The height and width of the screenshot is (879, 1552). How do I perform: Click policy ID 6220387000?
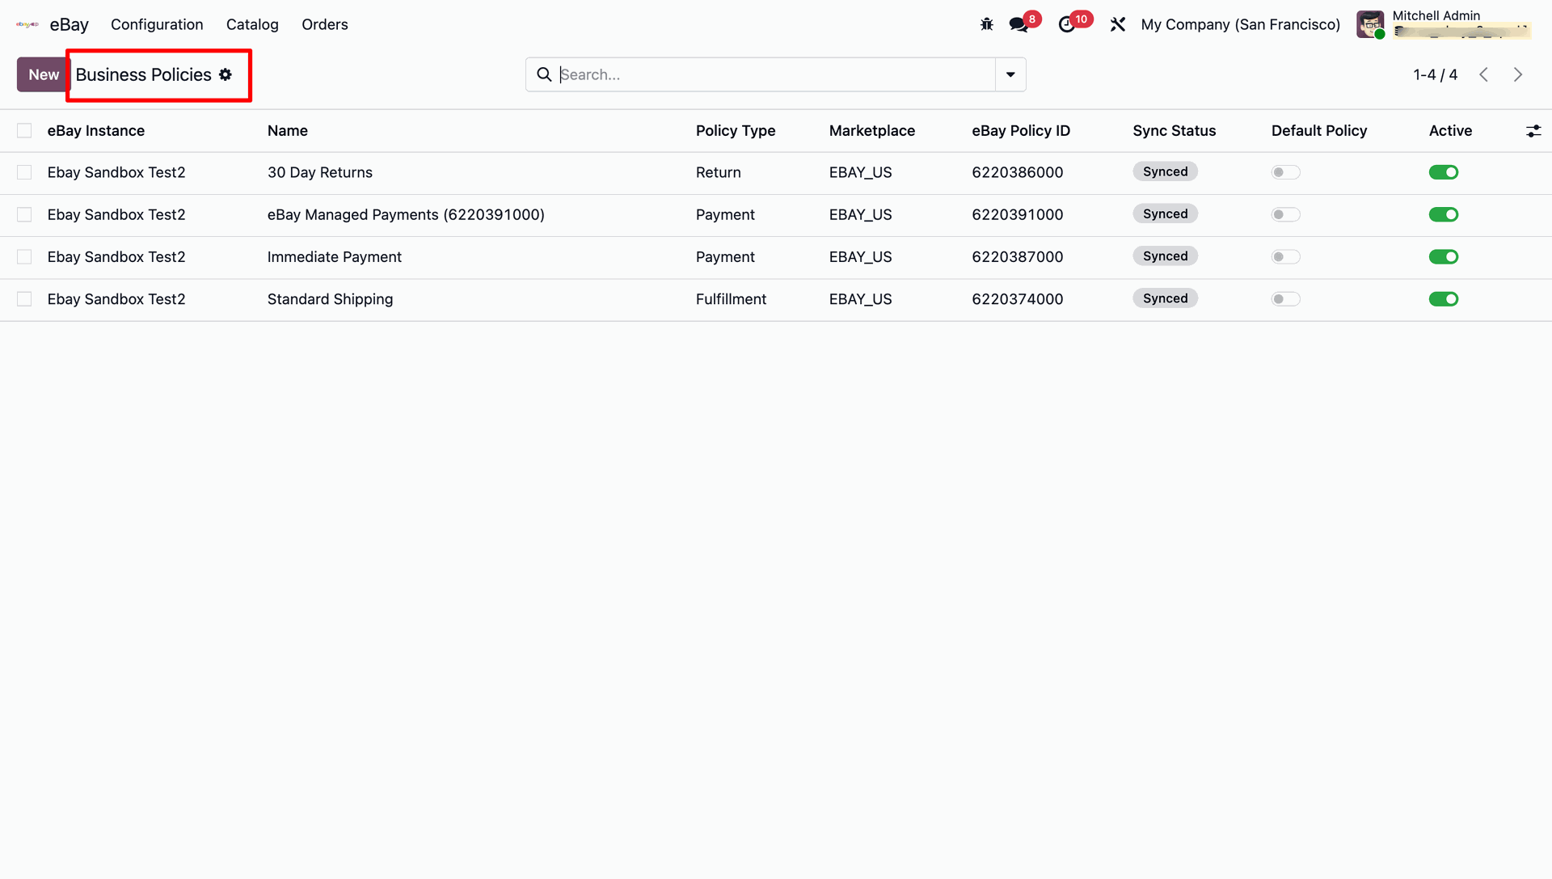tap(1018, 257)
